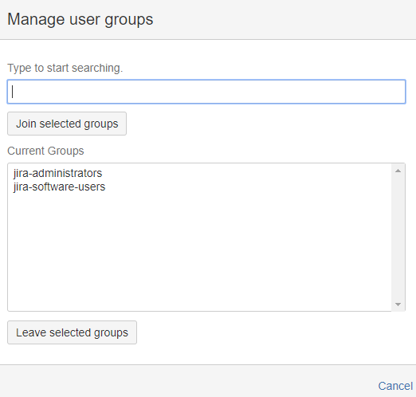Focus the group search text box

click(x=206, y=92)
